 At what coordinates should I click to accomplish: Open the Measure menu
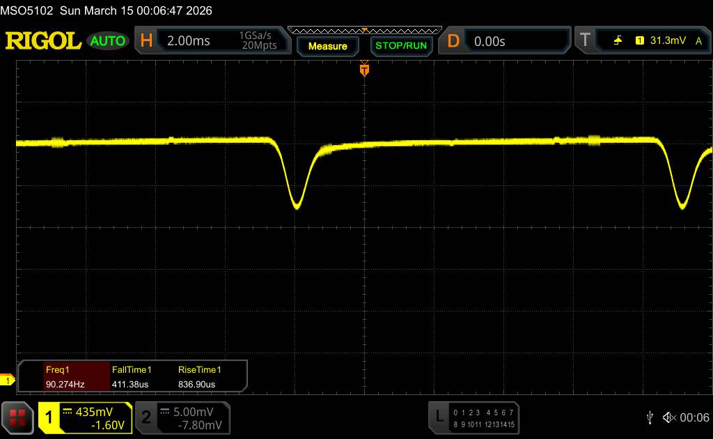click(327, 46)
